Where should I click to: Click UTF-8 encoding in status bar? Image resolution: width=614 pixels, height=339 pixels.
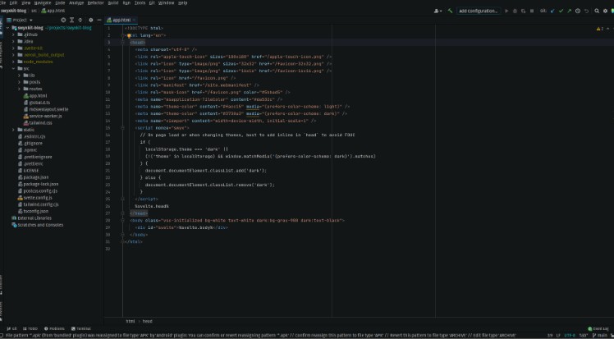[570, 336]
